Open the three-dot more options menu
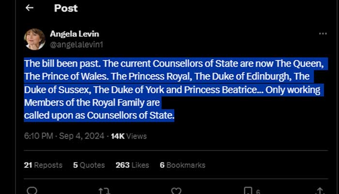Screen dimensions: 339x194 [x=323, y=34]
